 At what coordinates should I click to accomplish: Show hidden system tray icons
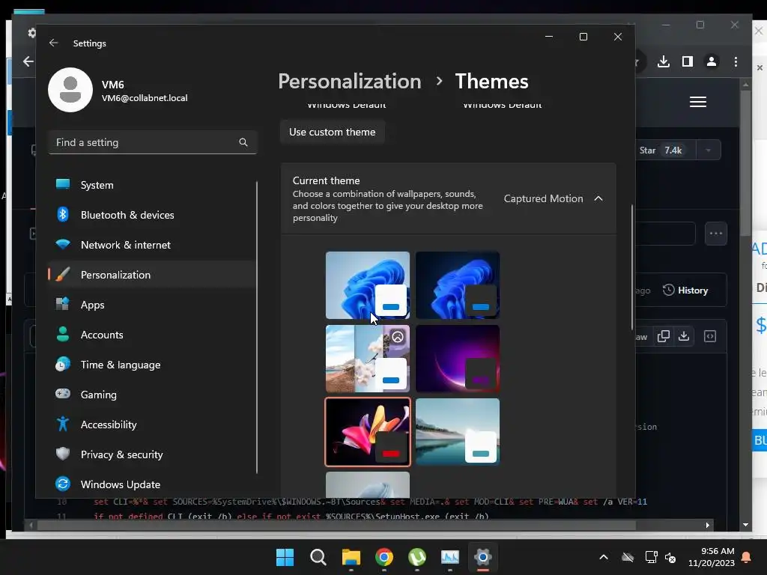604,557
